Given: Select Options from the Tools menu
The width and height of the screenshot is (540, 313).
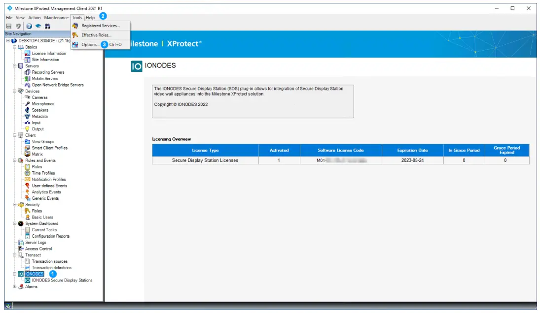Looking at the screenshot, I should (x=90, y=44).
